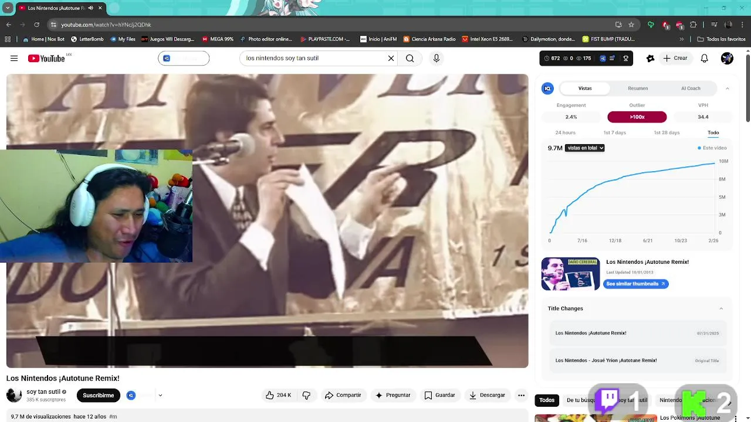Subscribe with the Suscribirme button
This screenshot has height=422, width=751.
(98, 395)
